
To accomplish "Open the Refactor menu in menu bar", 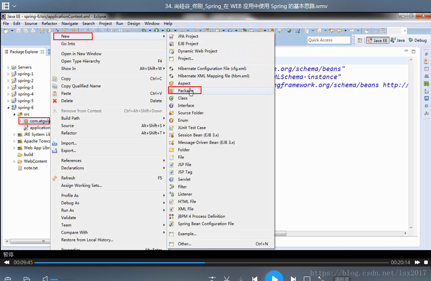I will 49,24.
